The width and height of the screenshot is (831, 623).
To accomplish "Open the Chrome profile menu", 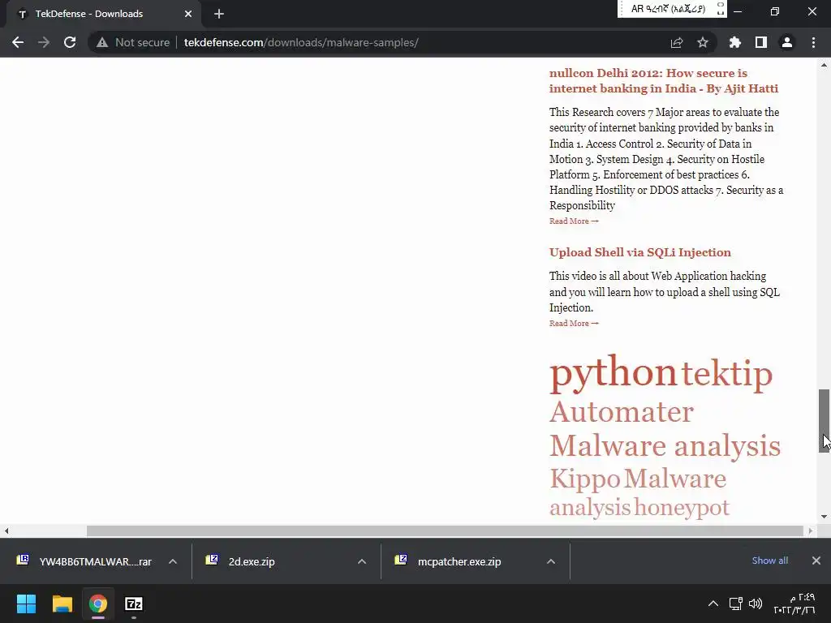I will coord(787,42).
